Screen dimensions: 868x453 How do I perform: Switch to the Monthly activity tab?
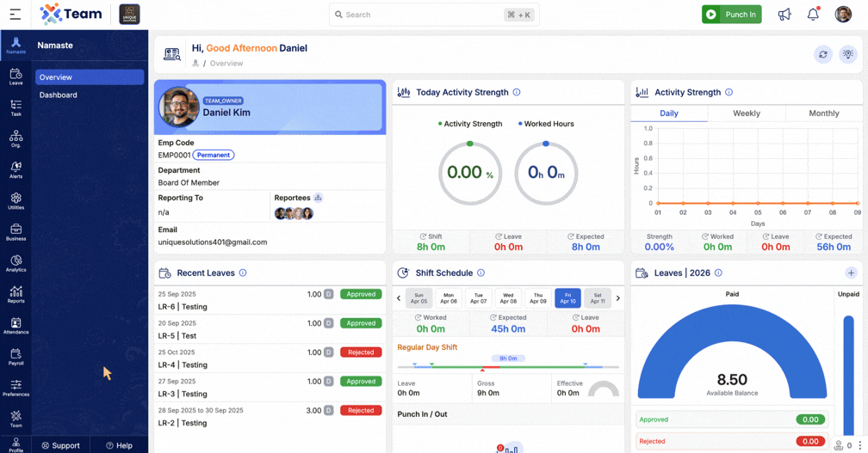(823, 113)
